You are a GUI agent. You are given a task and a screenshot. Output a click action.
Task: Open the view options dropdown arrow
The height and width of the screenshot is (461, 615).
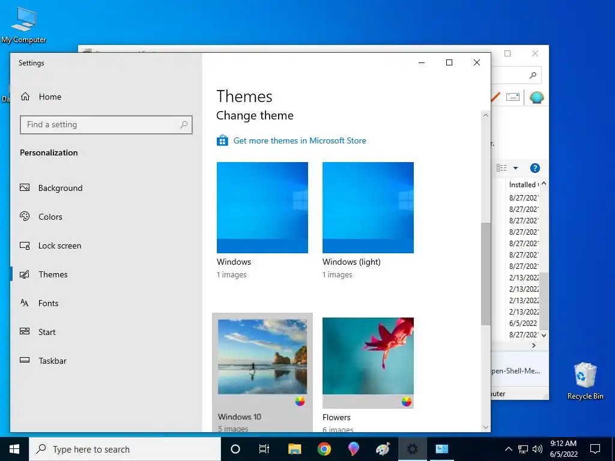pyautogui.click(x=515, y=168)
